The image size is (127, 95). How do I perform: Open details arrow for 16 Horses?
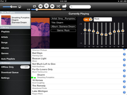124,81
